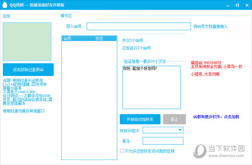
Task: Click the 使用时请勿操作其他窗口 notice
Action: 24,111
